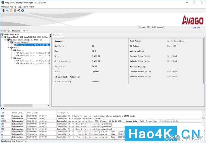The height and width of the screenshot is (143, 206).
Task: Collapse the Span 1 node
Action: point(12,58)
